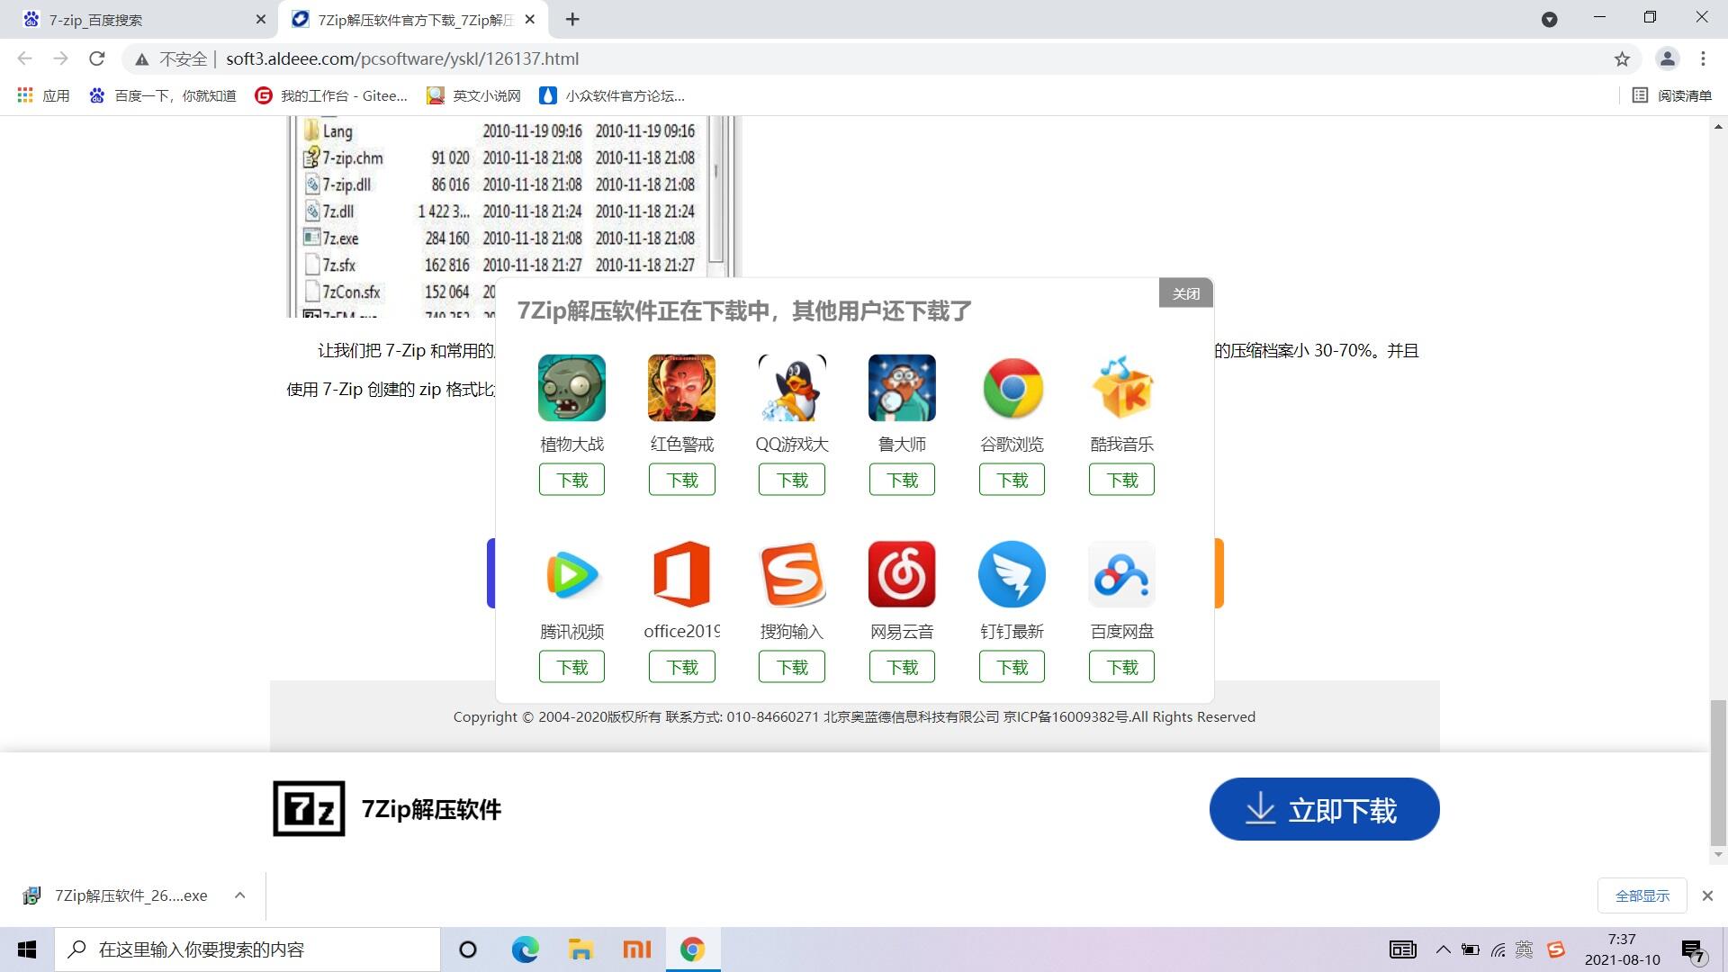Select the QQ游戏大厅 penguin icon
Screen dimensions: 1728x972
point(791,388)
